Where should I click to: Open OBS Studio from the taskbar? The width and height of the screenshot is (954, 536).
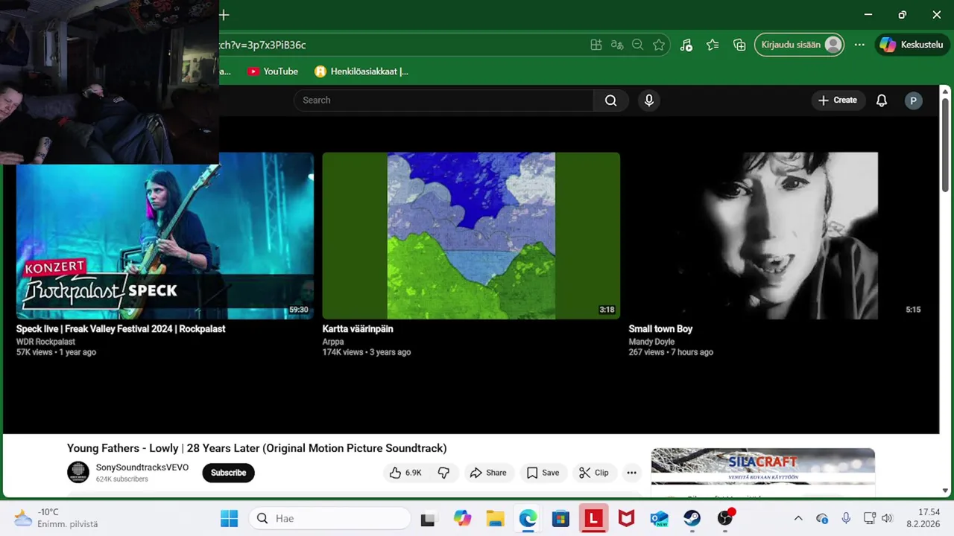pos(725,518)
